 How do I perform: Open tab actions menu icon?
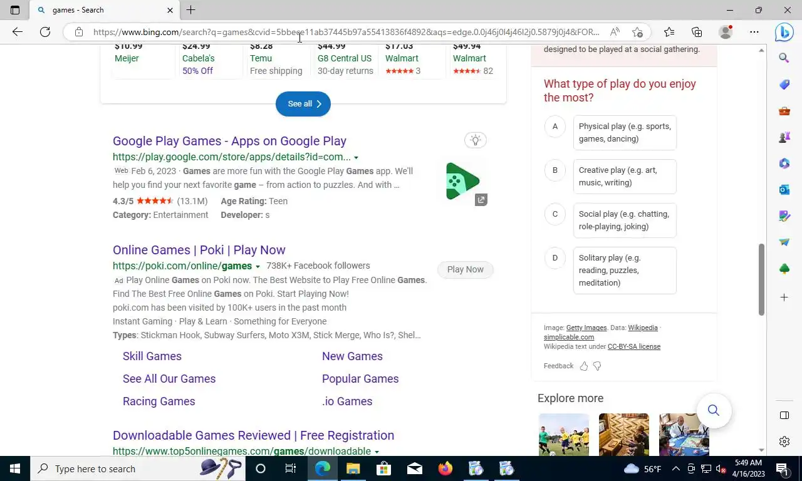[15, 10]
